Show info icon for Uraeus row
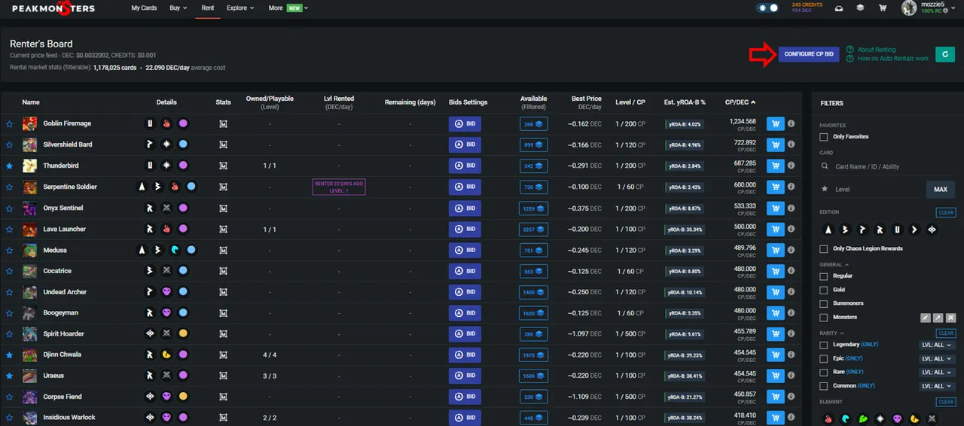The width and height of the screenshot is (964, 426). tap(792, 376)
